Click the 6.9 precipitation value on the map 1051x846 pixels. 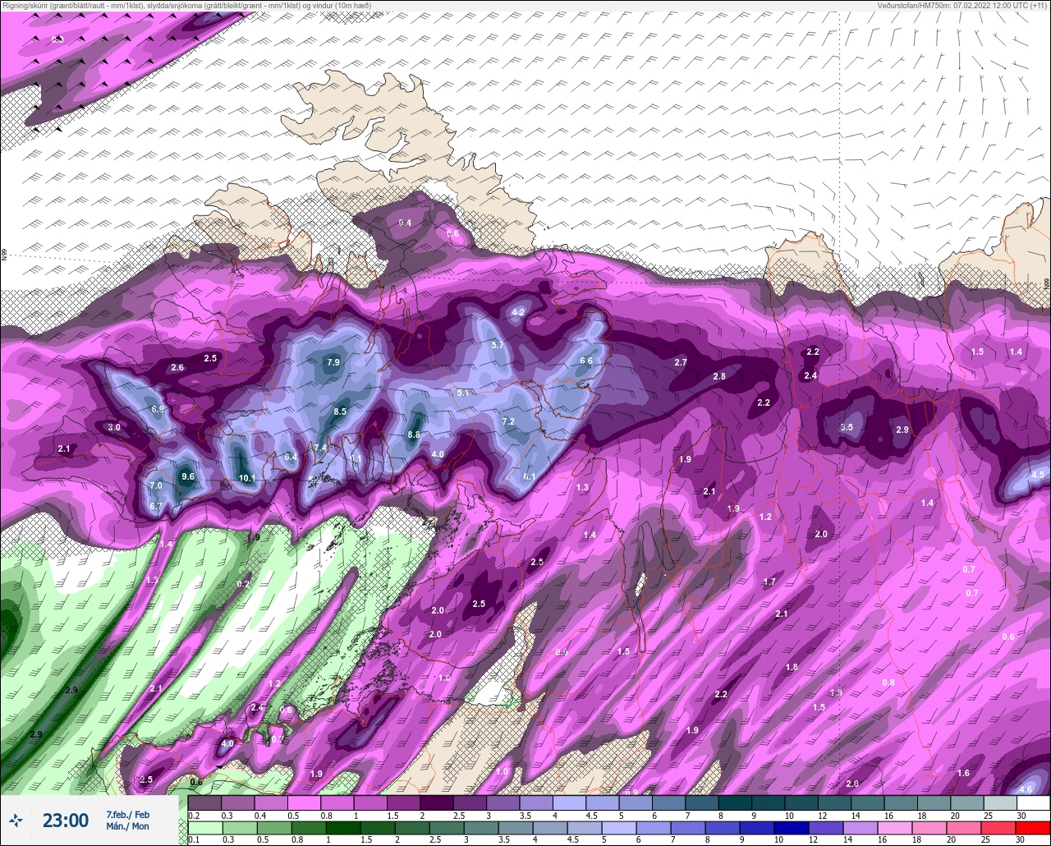click(158, 408)
